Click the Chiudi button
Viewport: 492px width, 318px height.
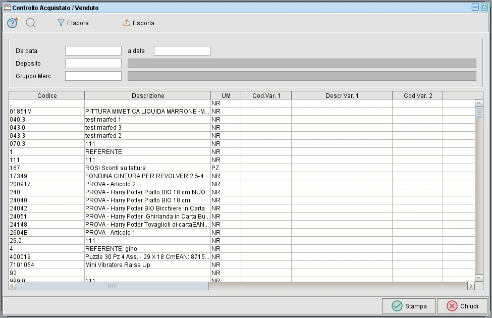pyautogui.click(x=463, y=306)
